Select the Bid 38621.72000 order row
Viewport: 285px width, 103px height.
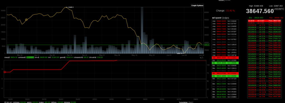pyautogui.click(x=225, y=84)
